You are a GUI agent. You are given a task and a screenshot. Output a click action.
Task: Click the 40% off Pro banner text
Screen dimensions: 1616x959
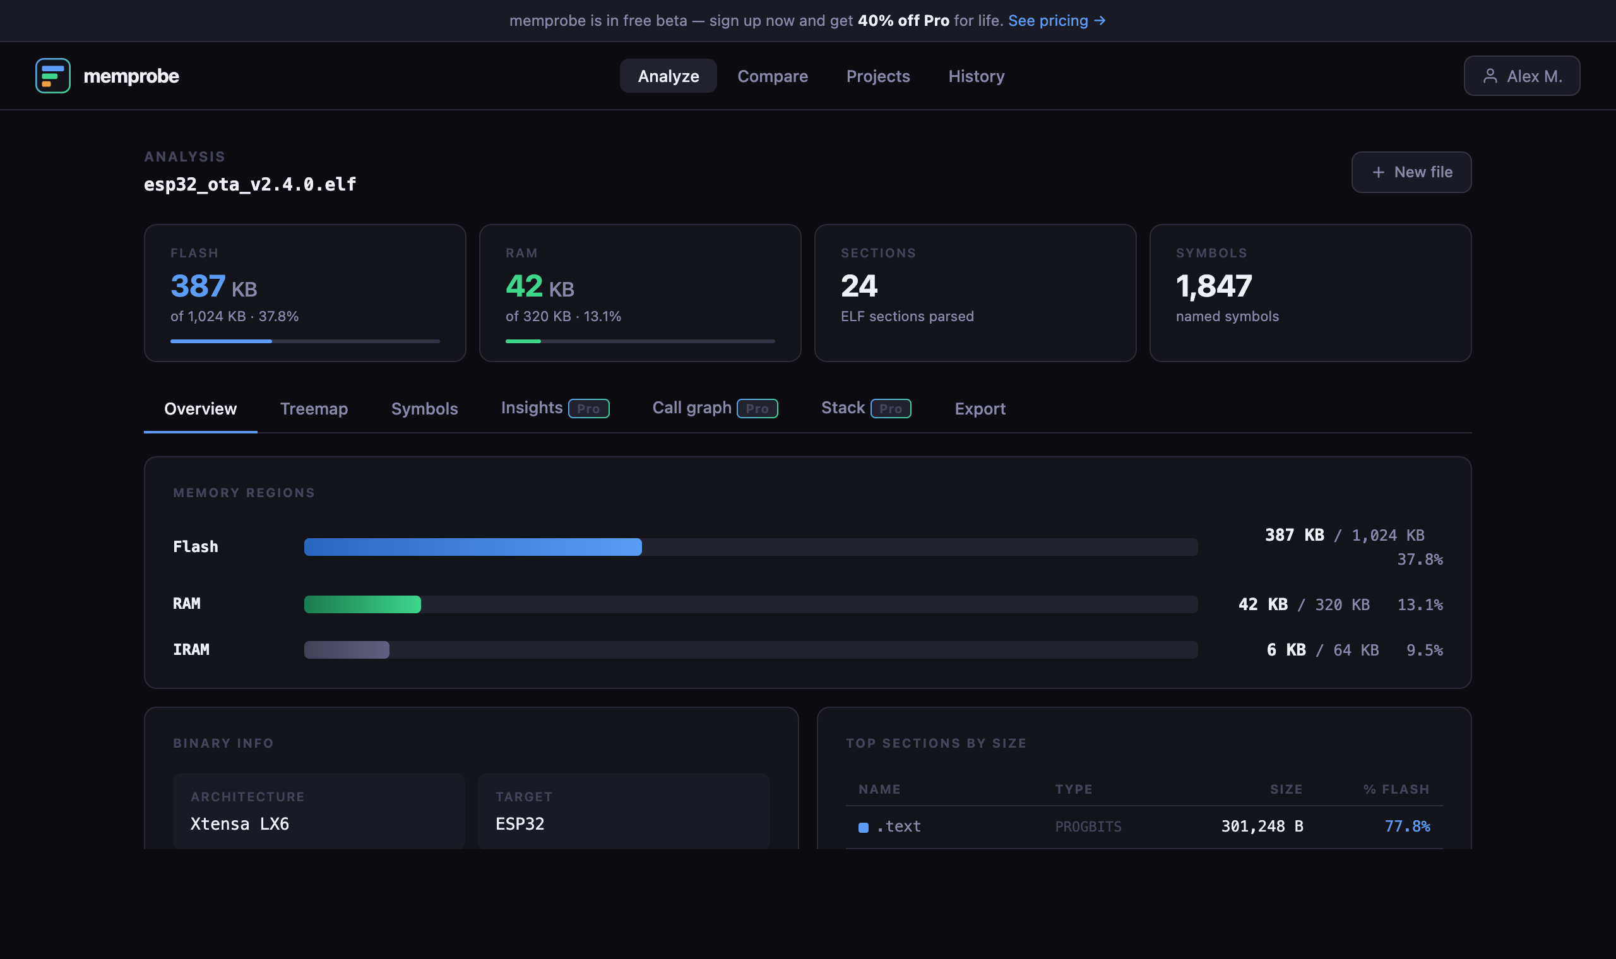(x=903, y=21)
